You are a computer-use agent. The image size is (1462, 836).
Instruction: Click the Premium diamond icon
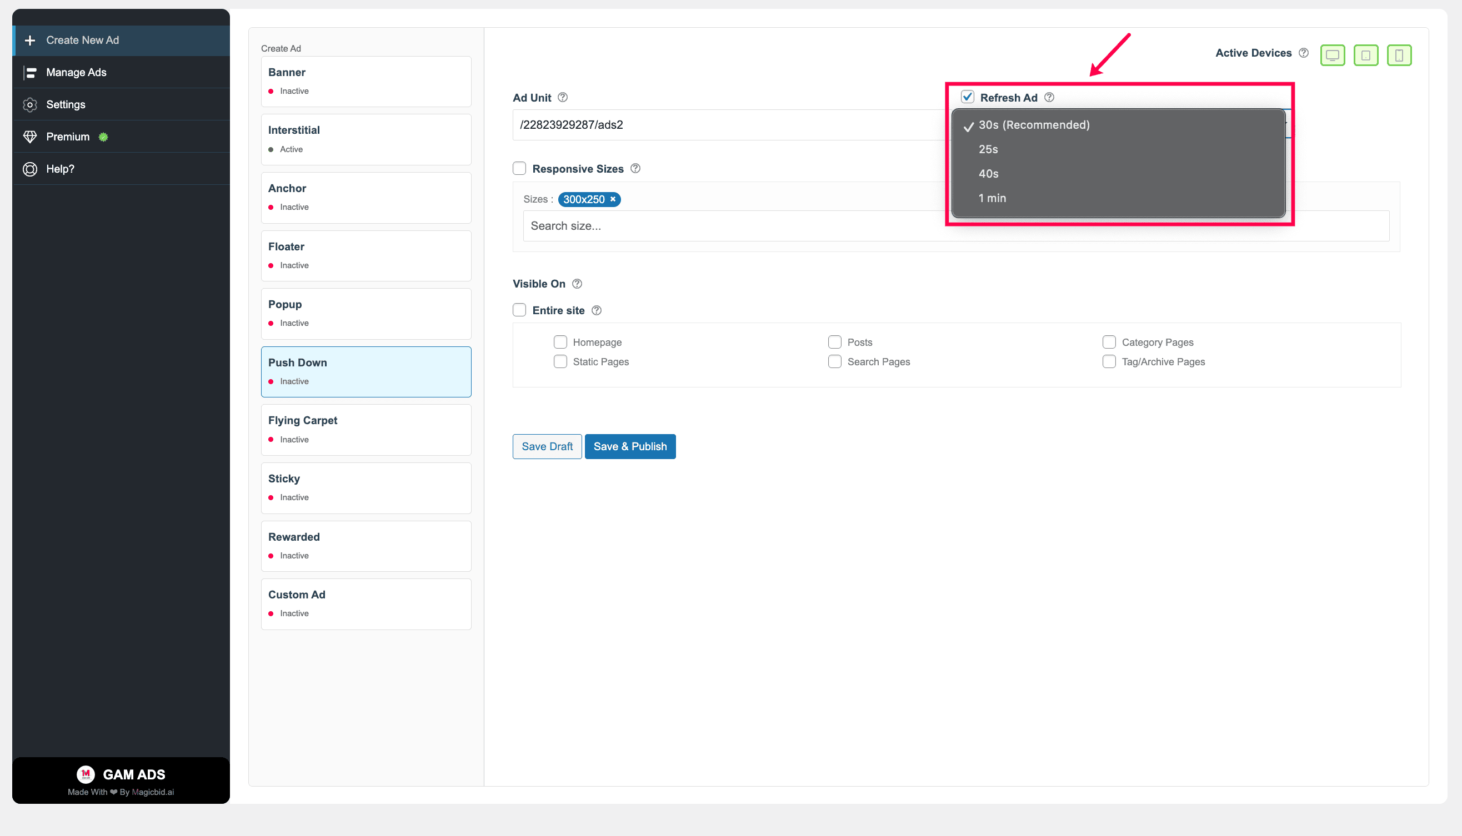[x=30, y=137]
